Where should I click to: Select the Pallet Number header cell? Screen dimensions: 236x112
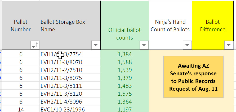coord(21,26)
